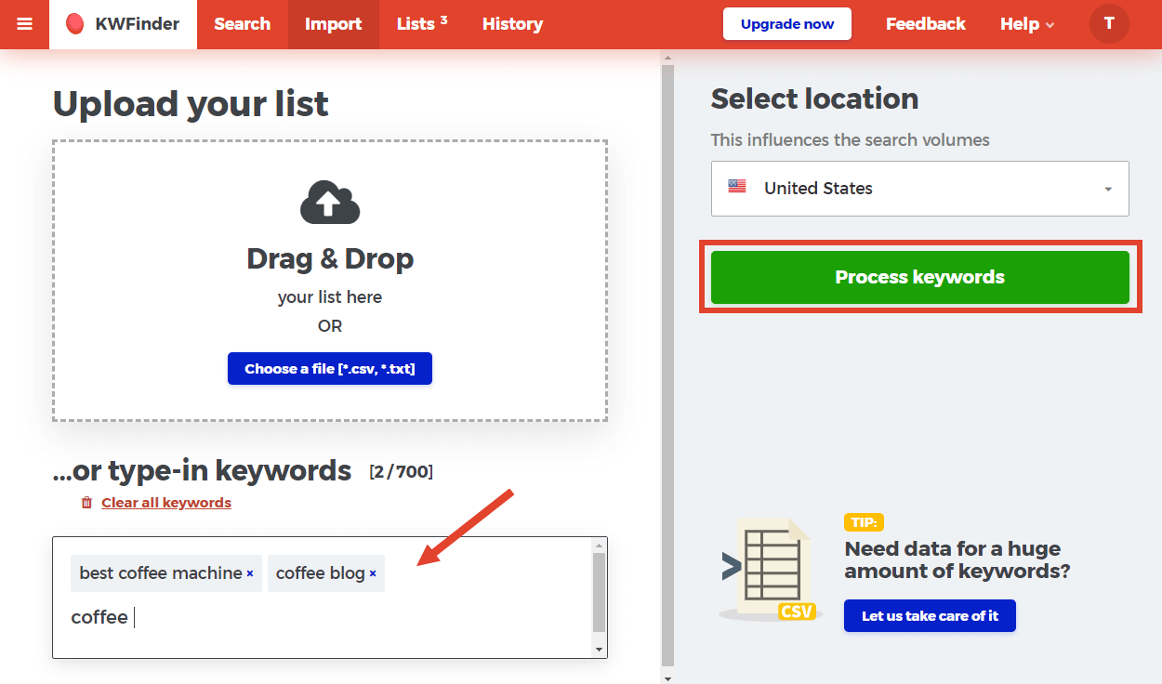This screenshot has width=1162, height=684.
Task: Remove the 'coffee blog' keyword tag
Action: 373,573
